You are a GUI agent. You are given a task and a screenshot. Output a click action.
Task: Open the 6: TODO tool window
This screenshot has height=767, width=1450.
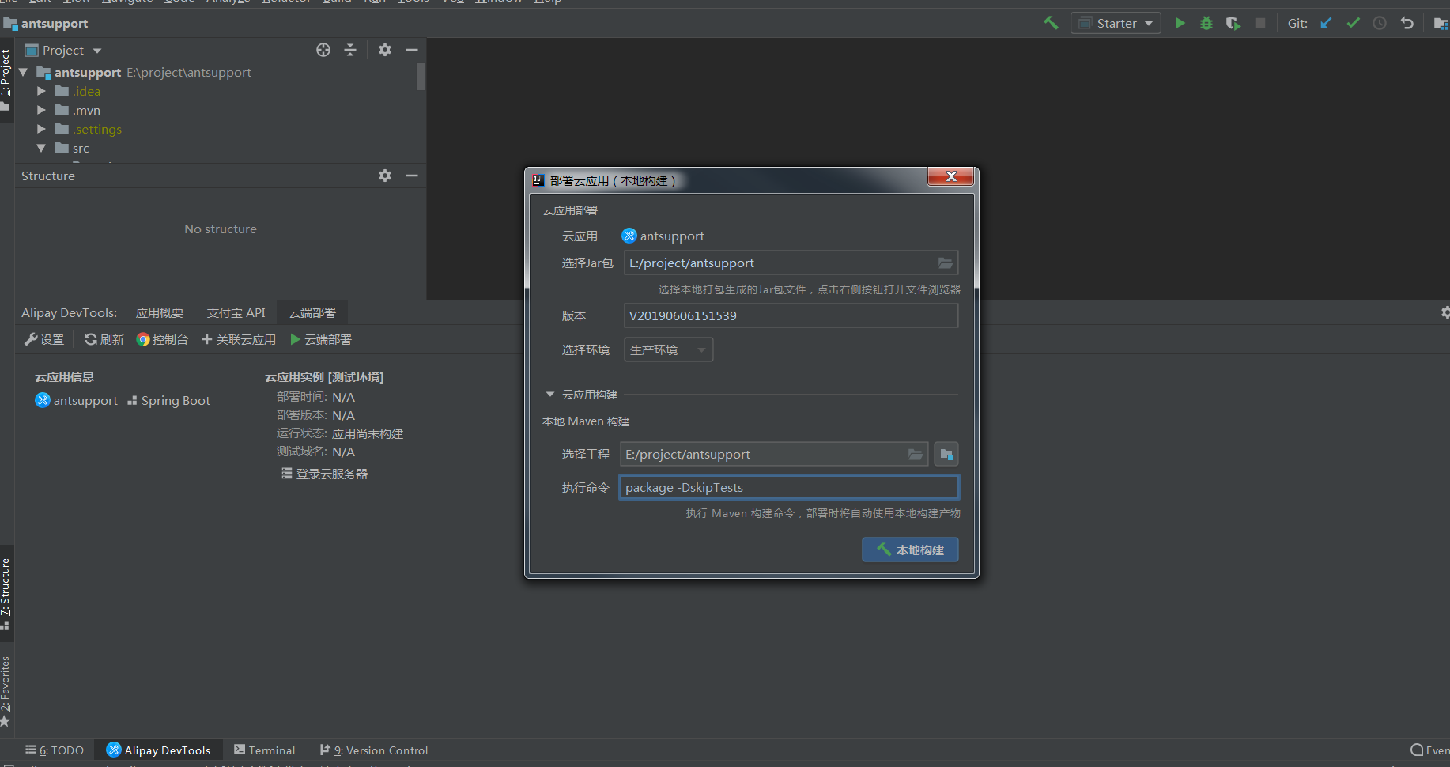[55, 750]
